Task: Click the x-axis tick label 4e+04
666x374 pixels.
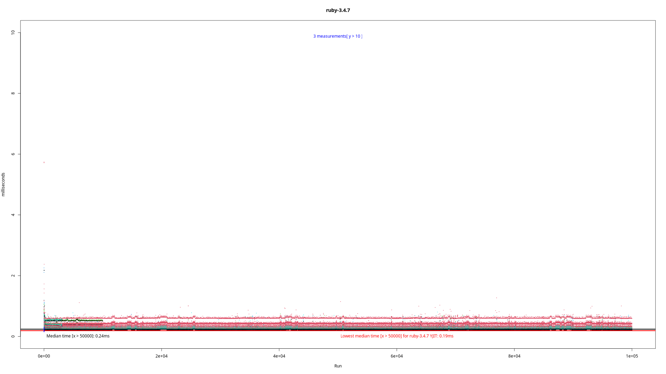Action: point(279,356)
